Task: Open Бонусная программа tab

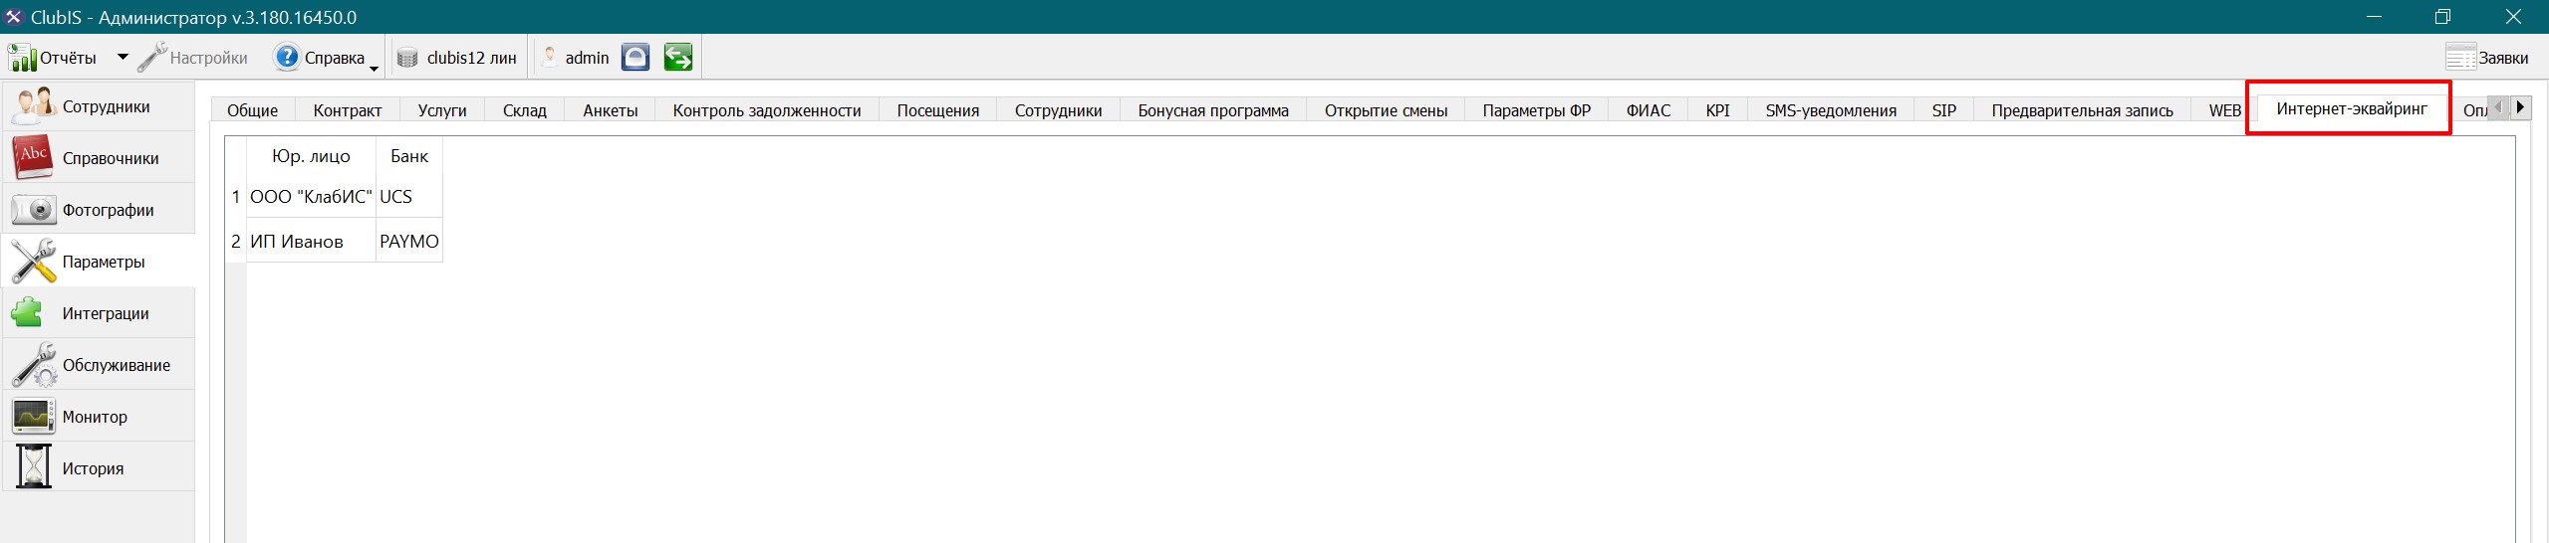Action: tap(1213, 110)
